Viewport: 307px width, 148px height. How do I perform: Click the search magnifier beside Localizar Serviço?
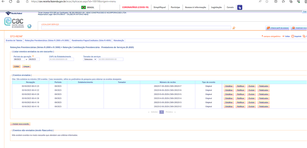(234, 28)
